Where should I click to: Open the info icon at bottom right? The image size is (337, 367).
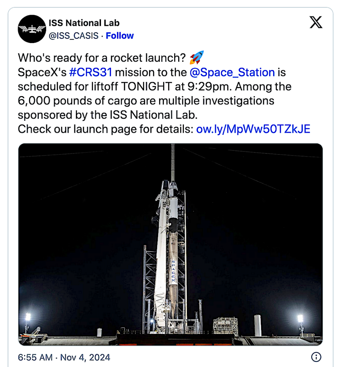tap(316, 357)
